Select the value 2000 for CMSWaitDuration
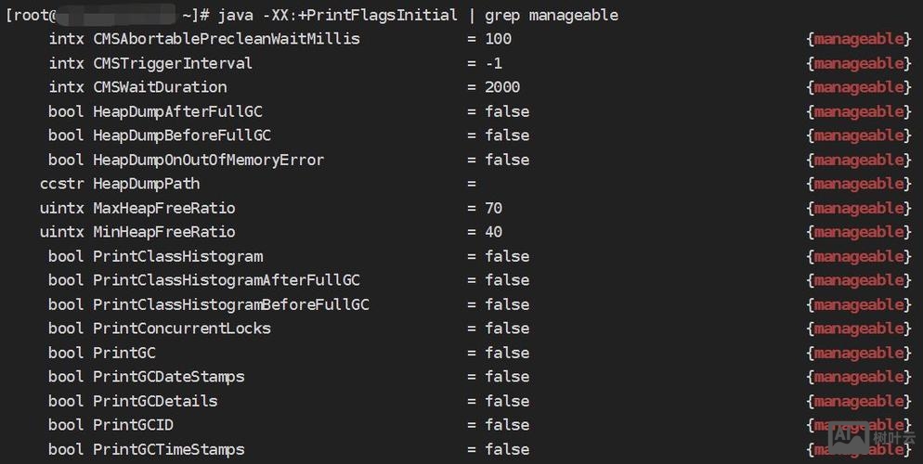This screenshot has width=923, height=464. [502, 87]
